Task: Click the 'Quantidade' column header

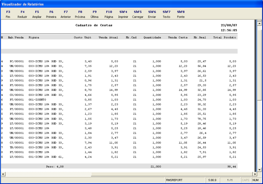Action: 152,37
